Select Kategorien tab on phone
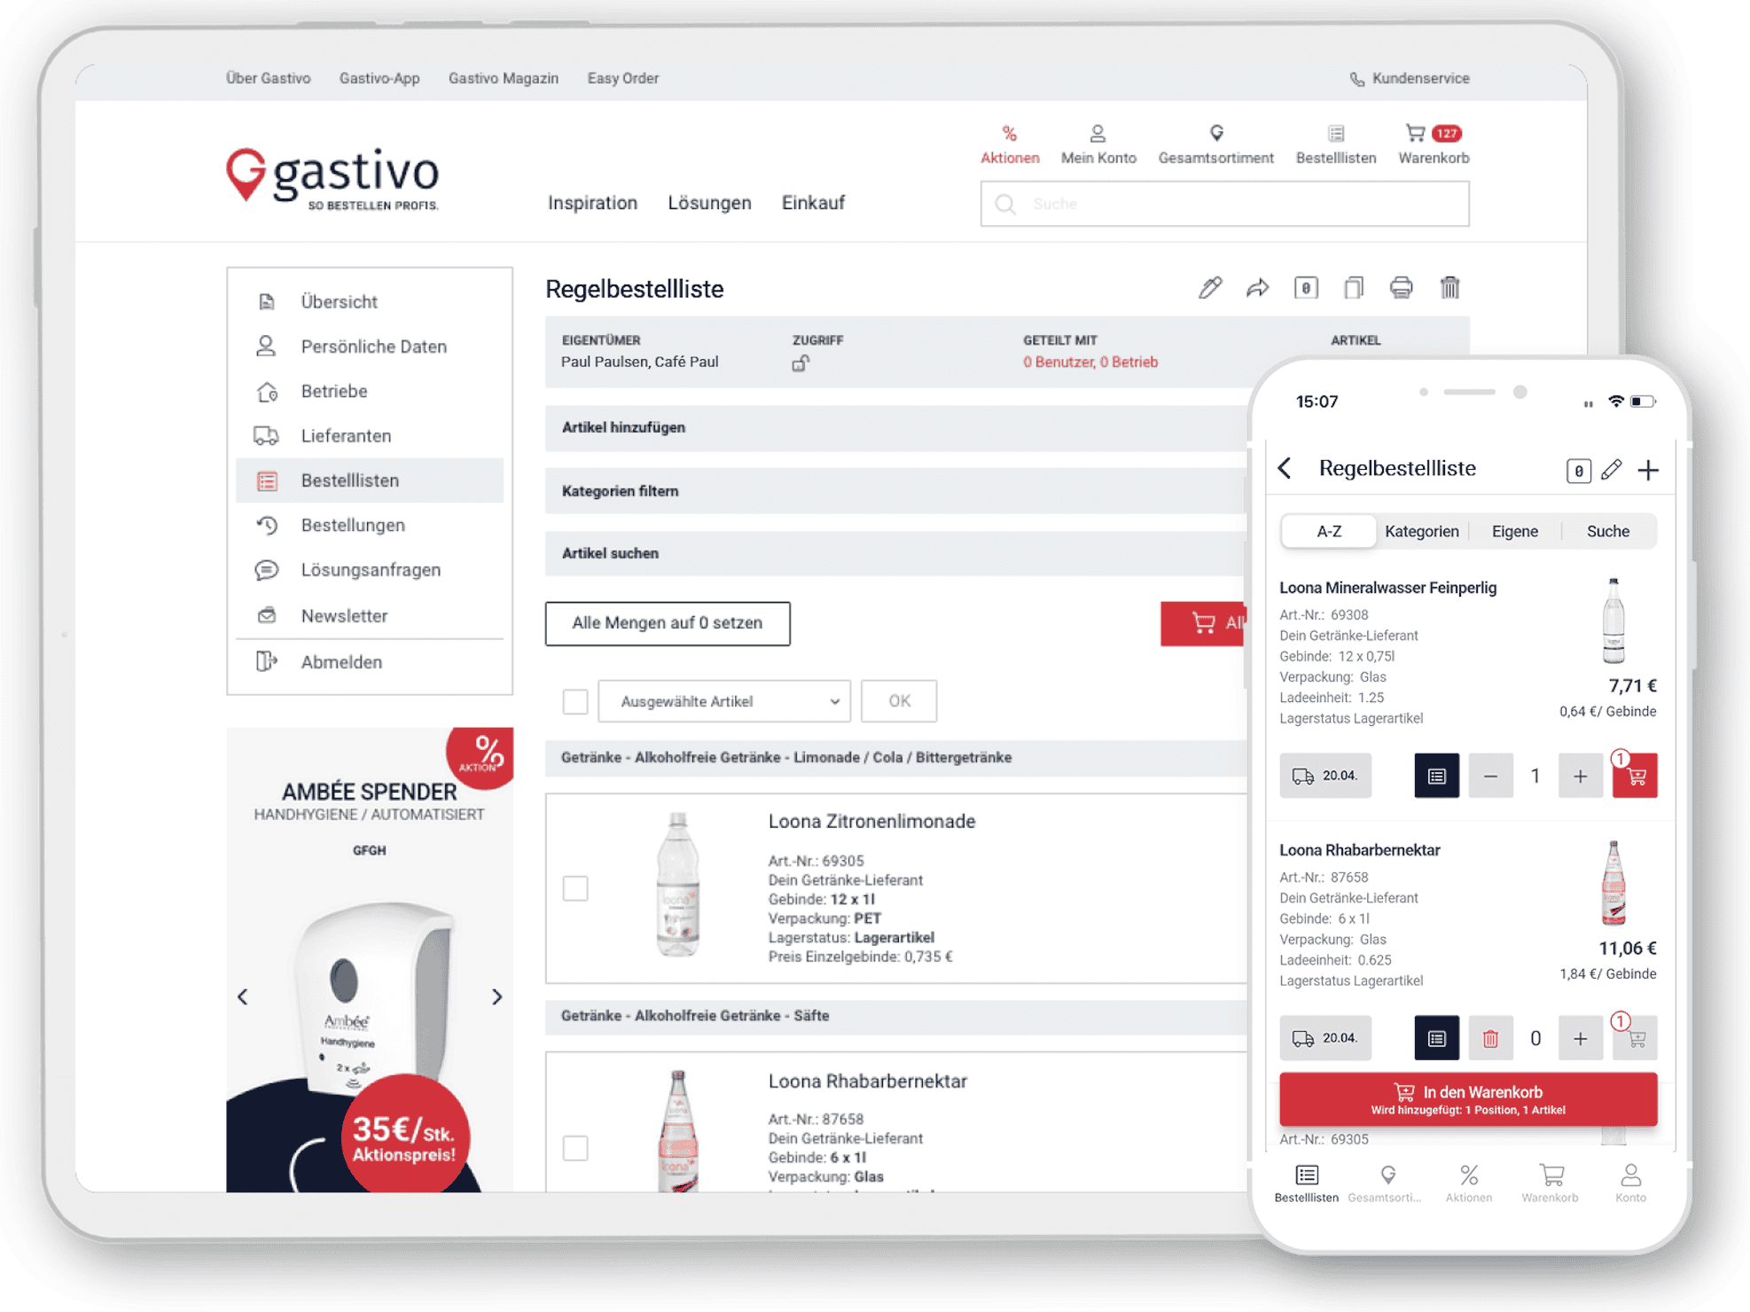 point(1422,531)
